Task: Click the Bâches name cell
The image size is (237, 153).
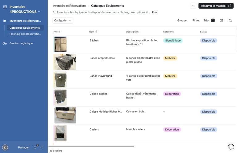Action: pos(94,40)
